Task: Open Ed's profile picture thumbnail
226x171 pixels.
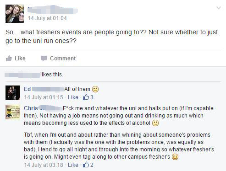Action: tap(13, 93)
